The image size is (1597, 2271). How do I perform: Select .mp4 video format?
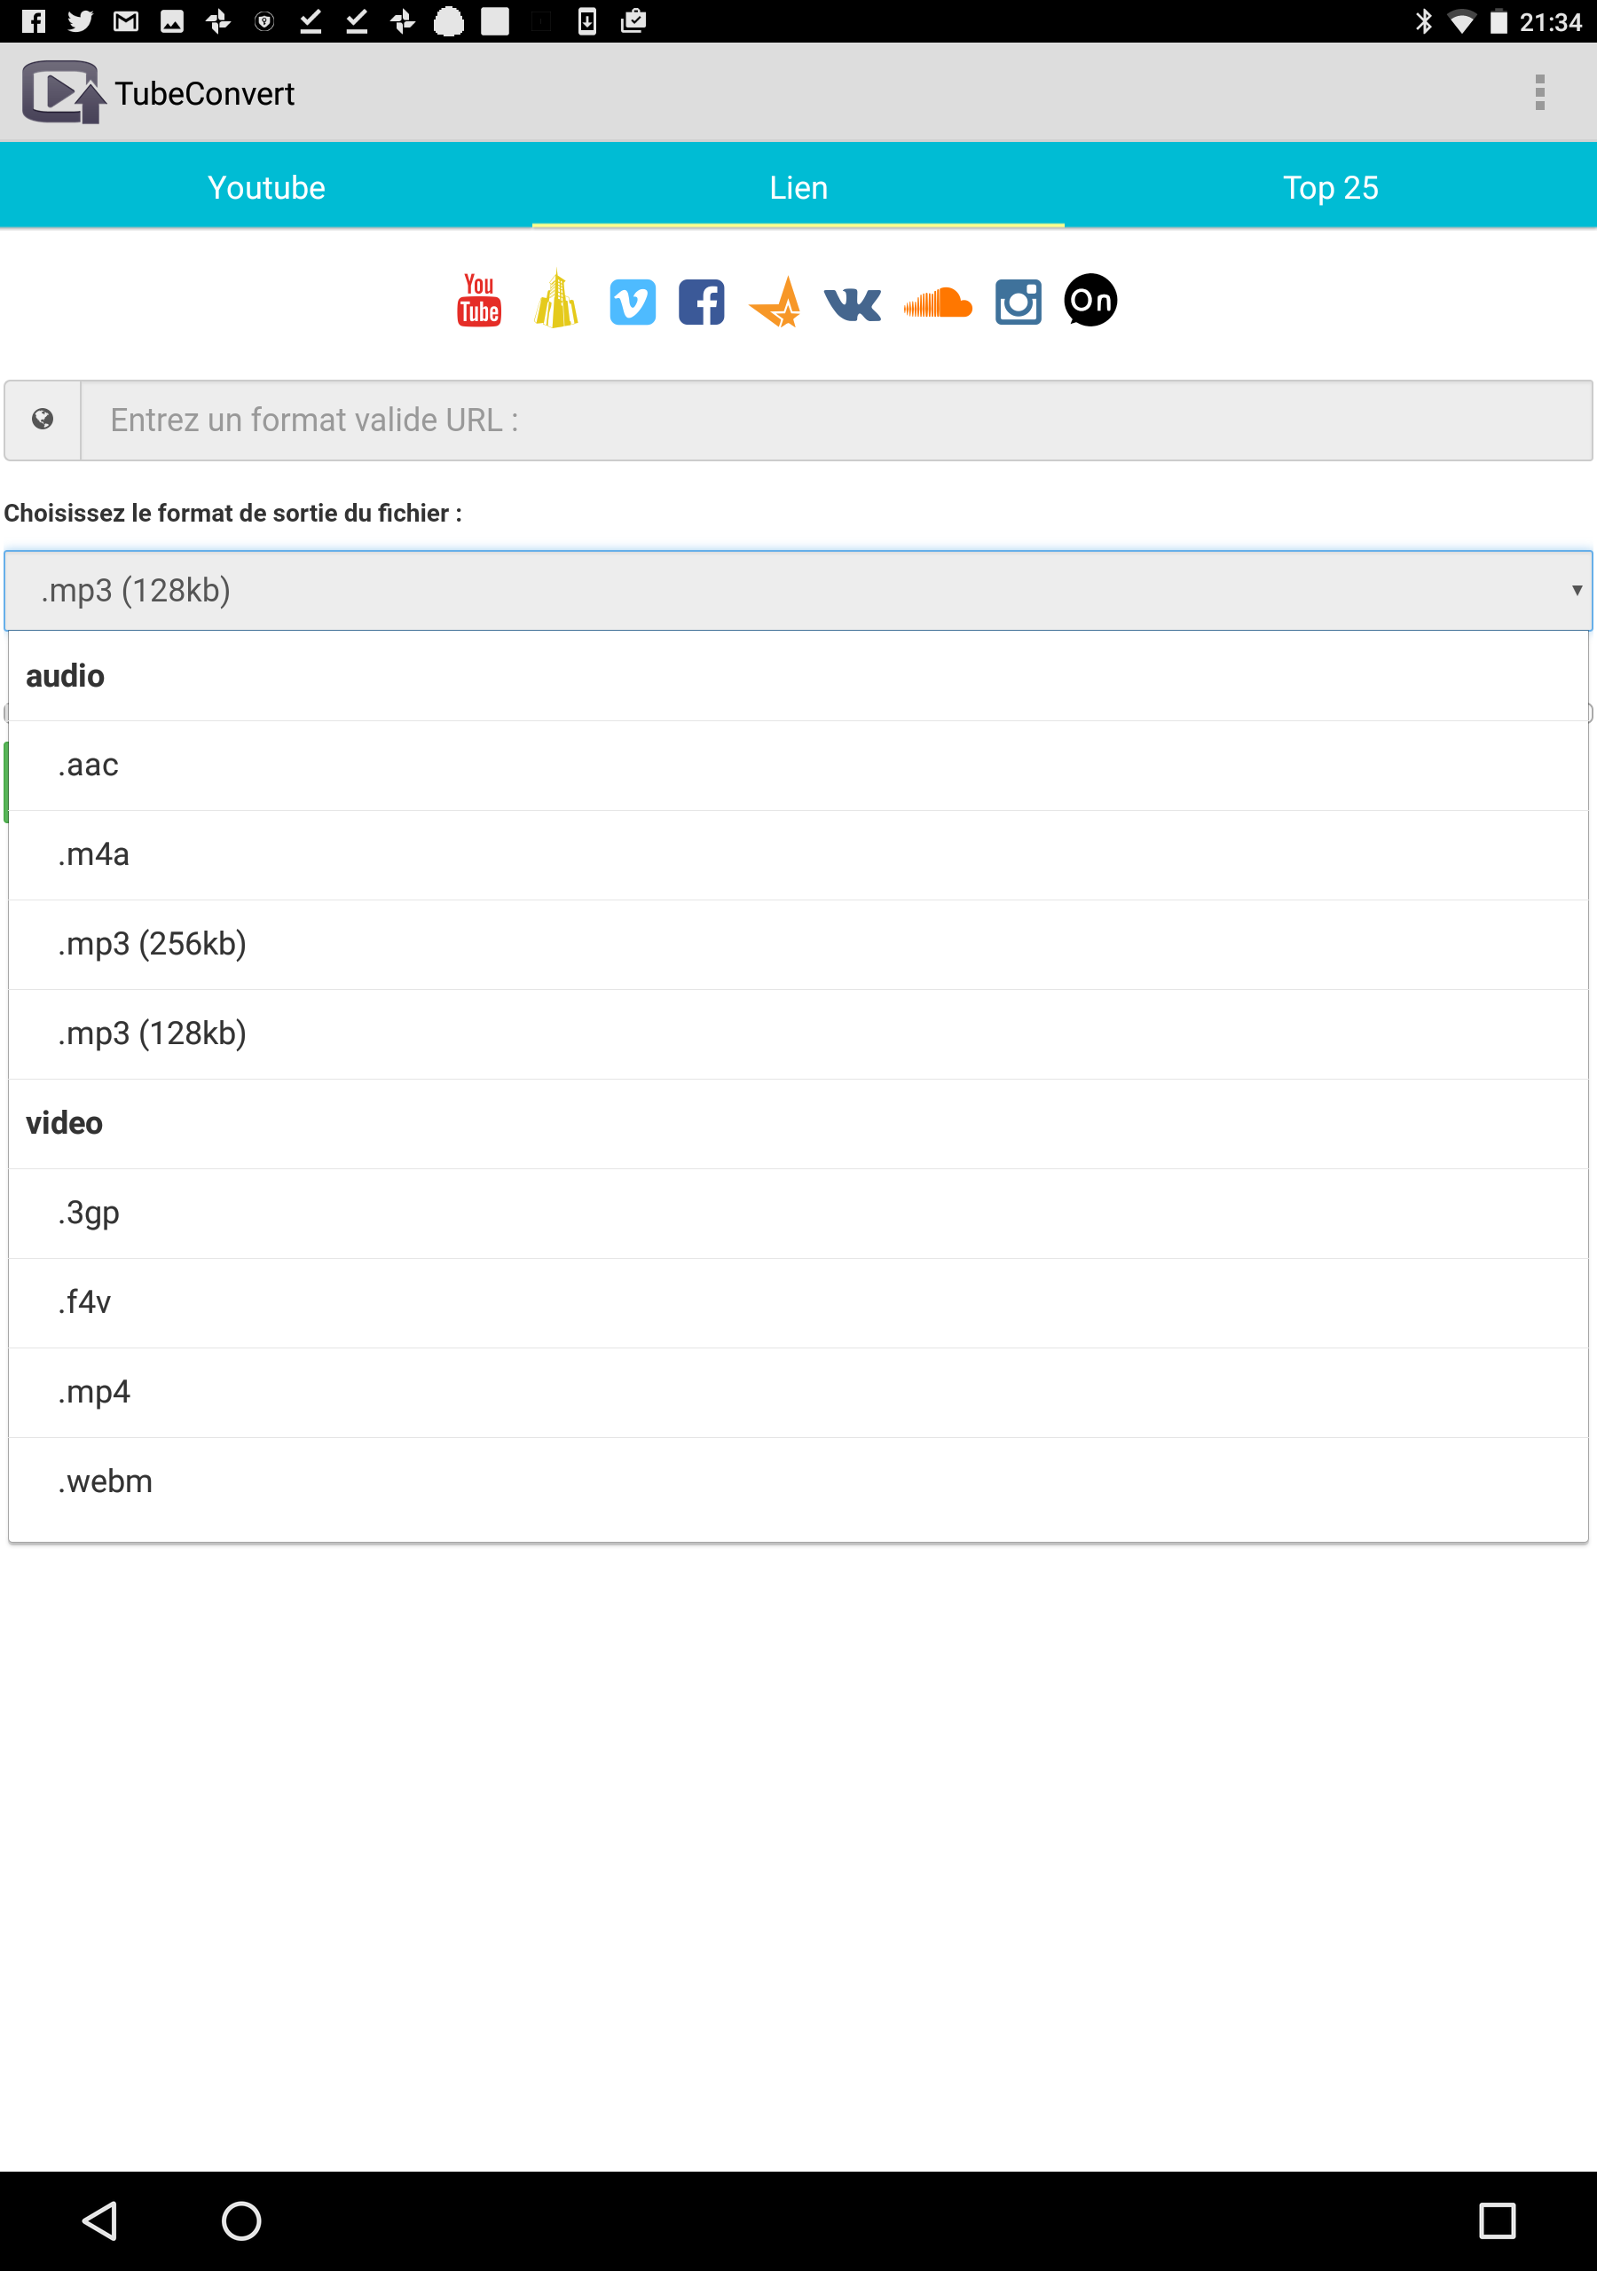[x=798, y=1393]
